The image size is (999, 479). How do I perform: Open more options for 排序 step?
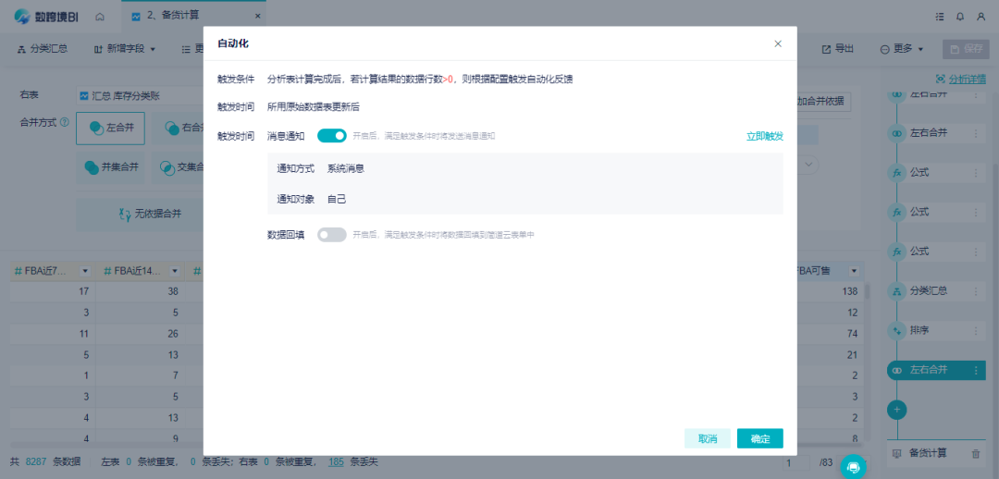pyautogui.click(x=976, y=331)
